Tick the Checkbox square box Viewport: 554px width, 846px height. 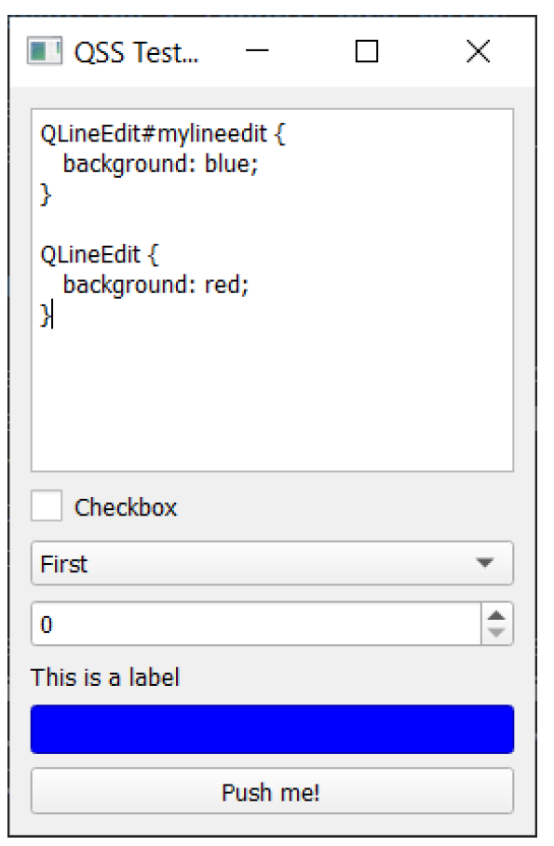pos(47,505)
